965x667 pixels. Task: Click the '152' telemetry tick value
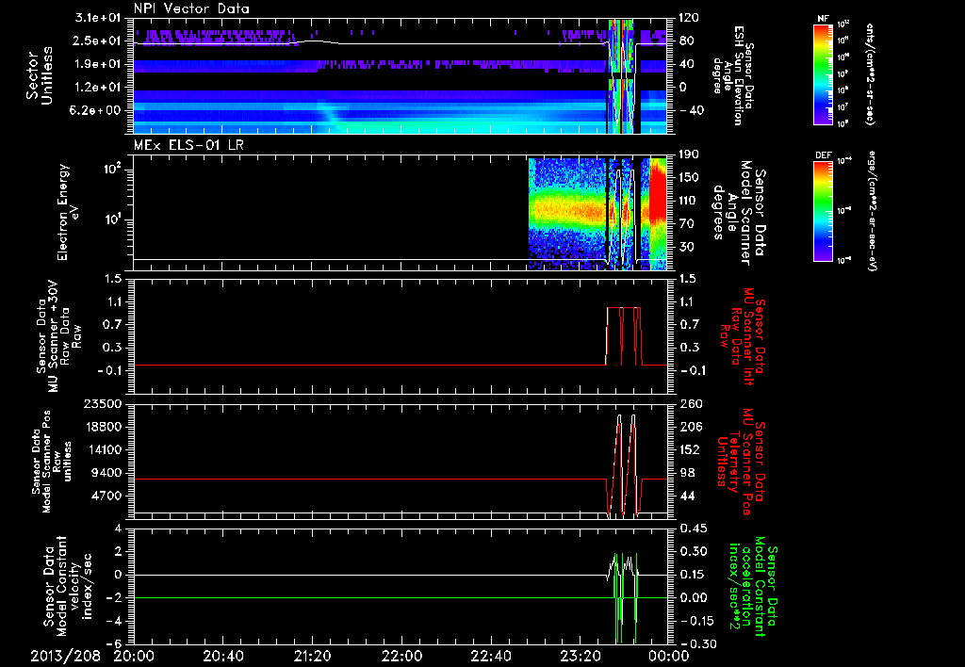pyautogui.click(x=689, y=449)
